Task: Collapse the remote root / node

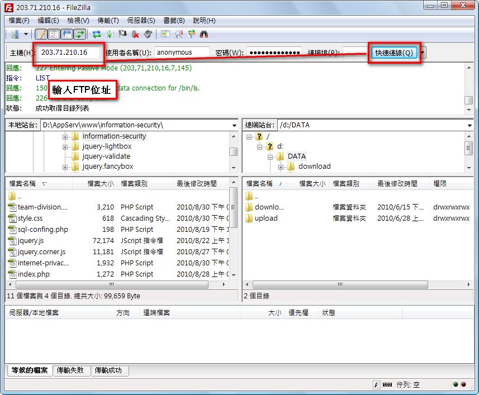Action: (x=249, y=137)
